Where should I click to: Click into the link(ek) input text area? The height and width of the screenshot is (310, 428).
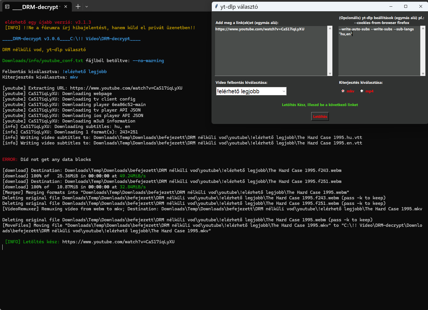pos(271,51)
